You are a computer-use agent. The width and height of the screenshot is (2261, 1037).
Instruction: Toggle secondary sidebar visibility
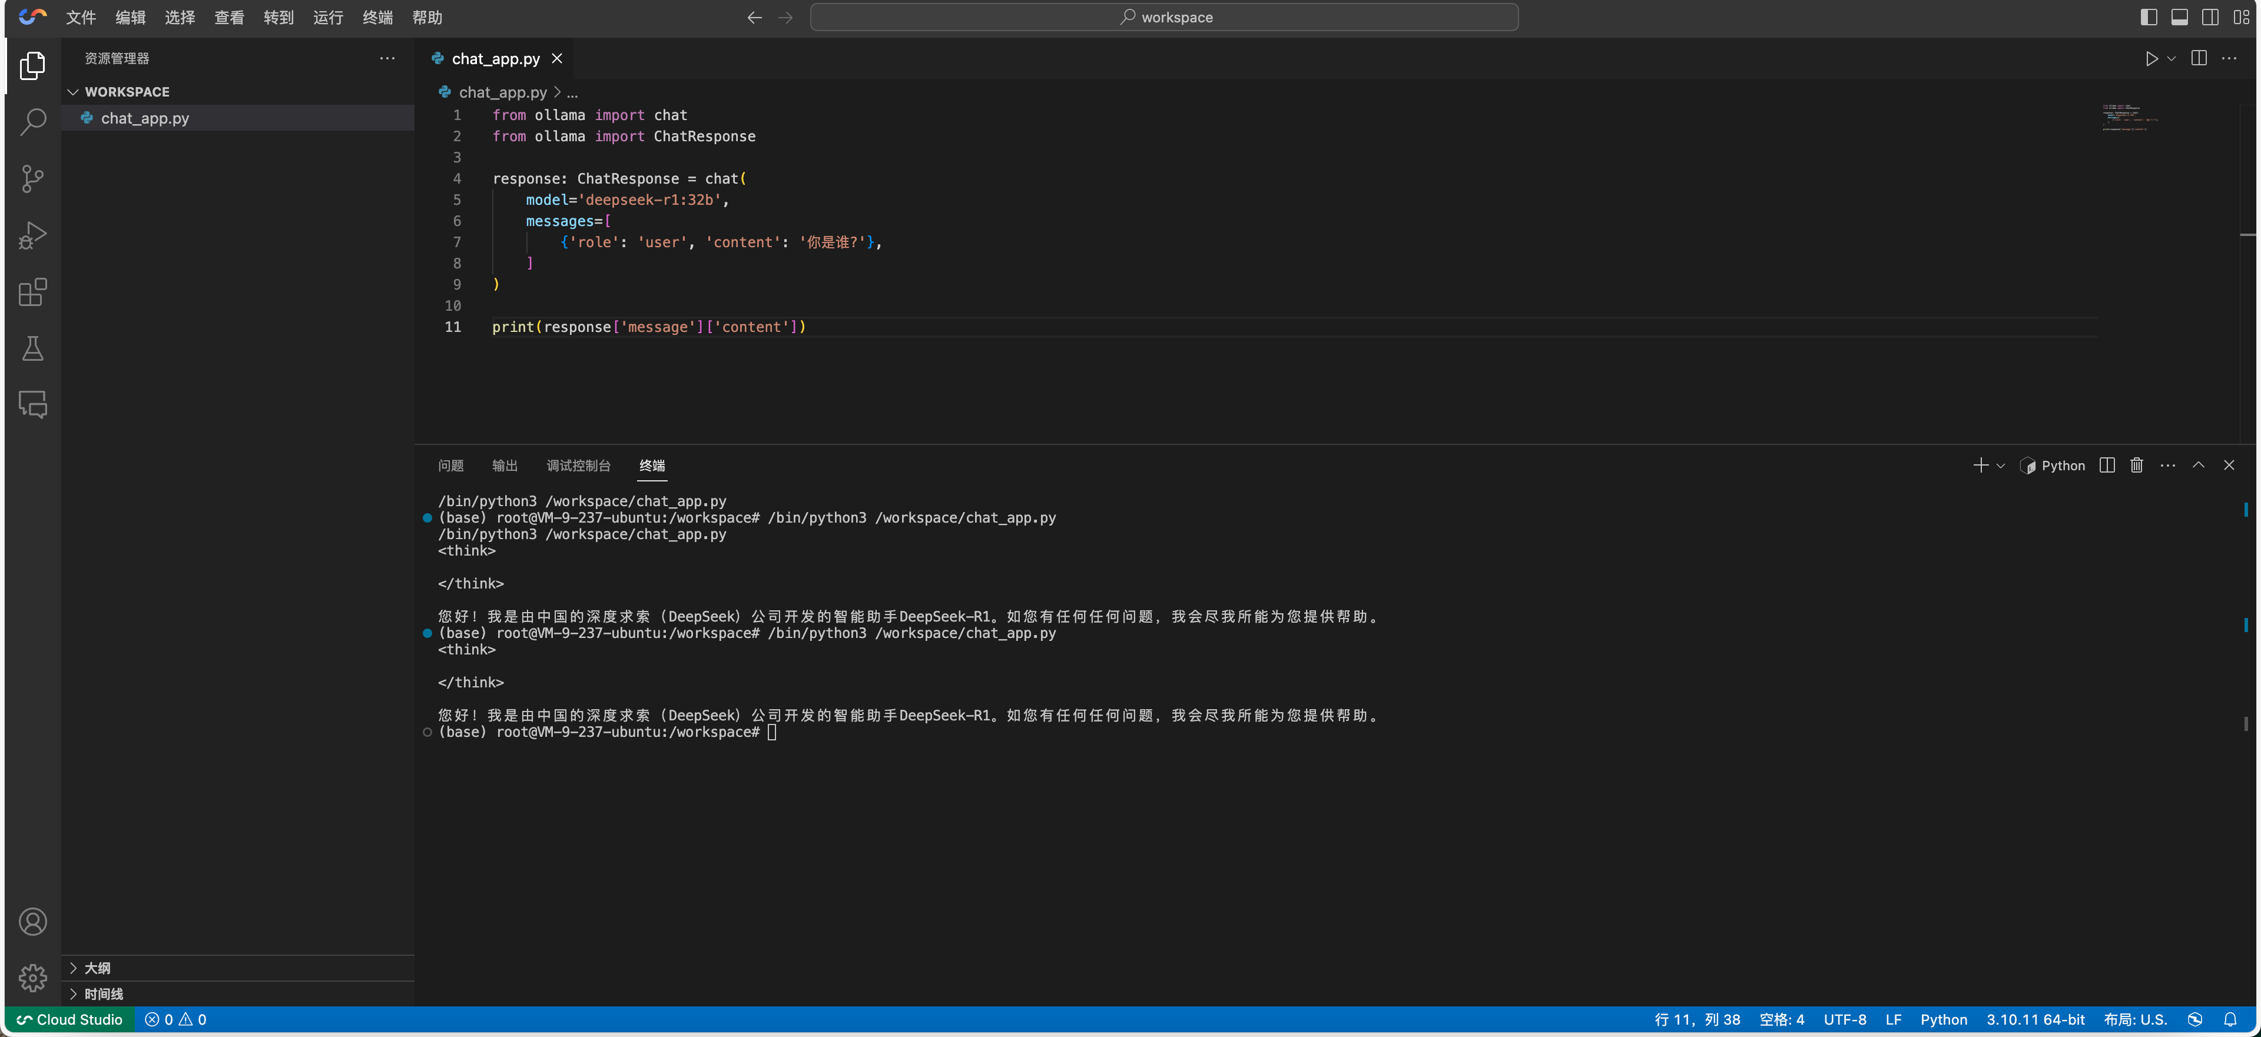2210,16
